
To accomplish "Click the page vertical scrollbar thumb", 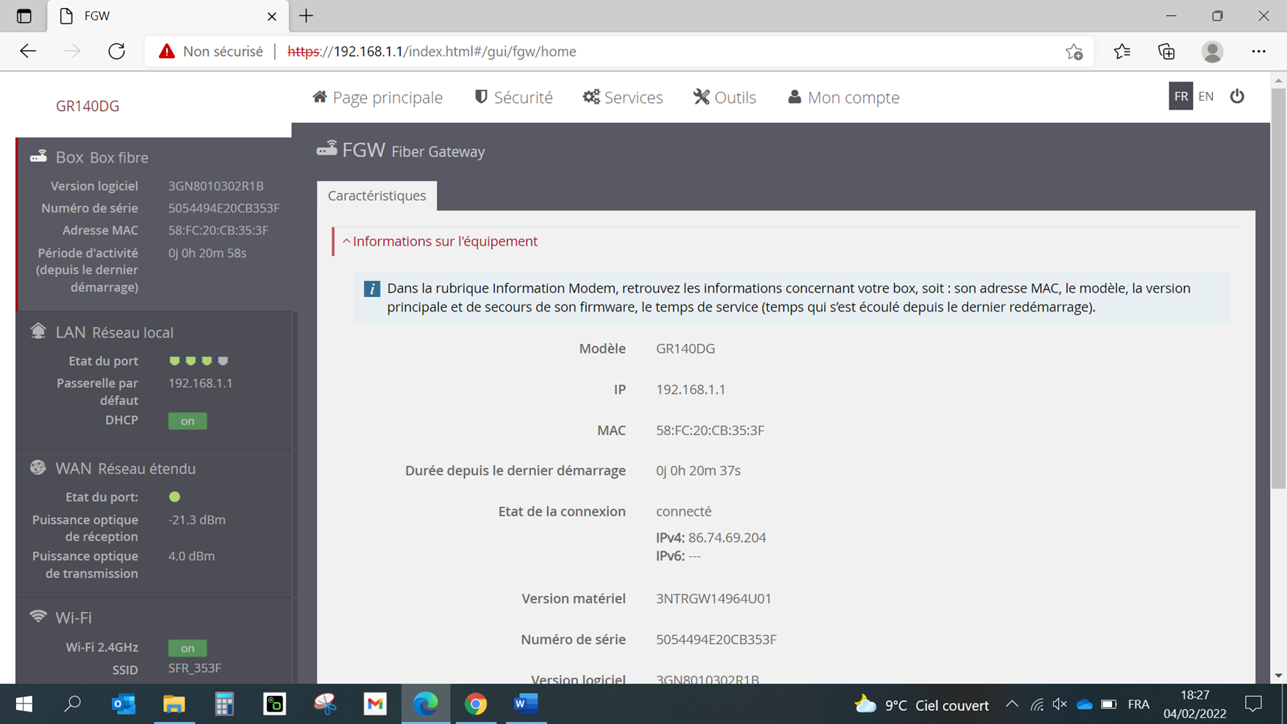I will coord(1278,287).
